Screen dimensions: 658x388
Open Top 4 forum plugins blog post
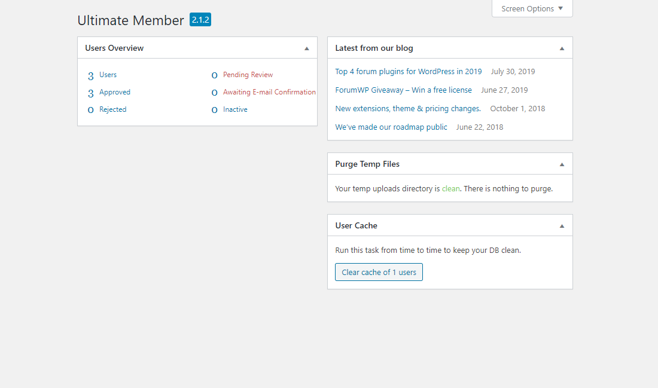408,72
